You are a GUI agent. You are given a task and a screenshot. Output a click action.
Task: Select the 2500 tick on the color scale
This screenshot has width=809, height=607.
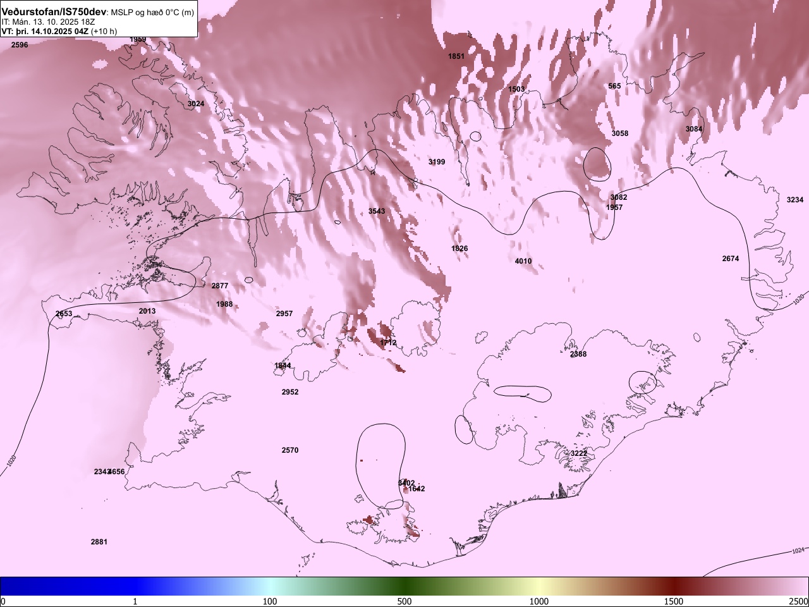[x=799, y=601]
